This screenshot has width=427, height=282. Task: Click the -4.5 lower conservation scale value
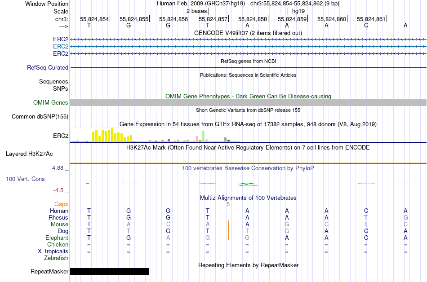tap(58, 190)
